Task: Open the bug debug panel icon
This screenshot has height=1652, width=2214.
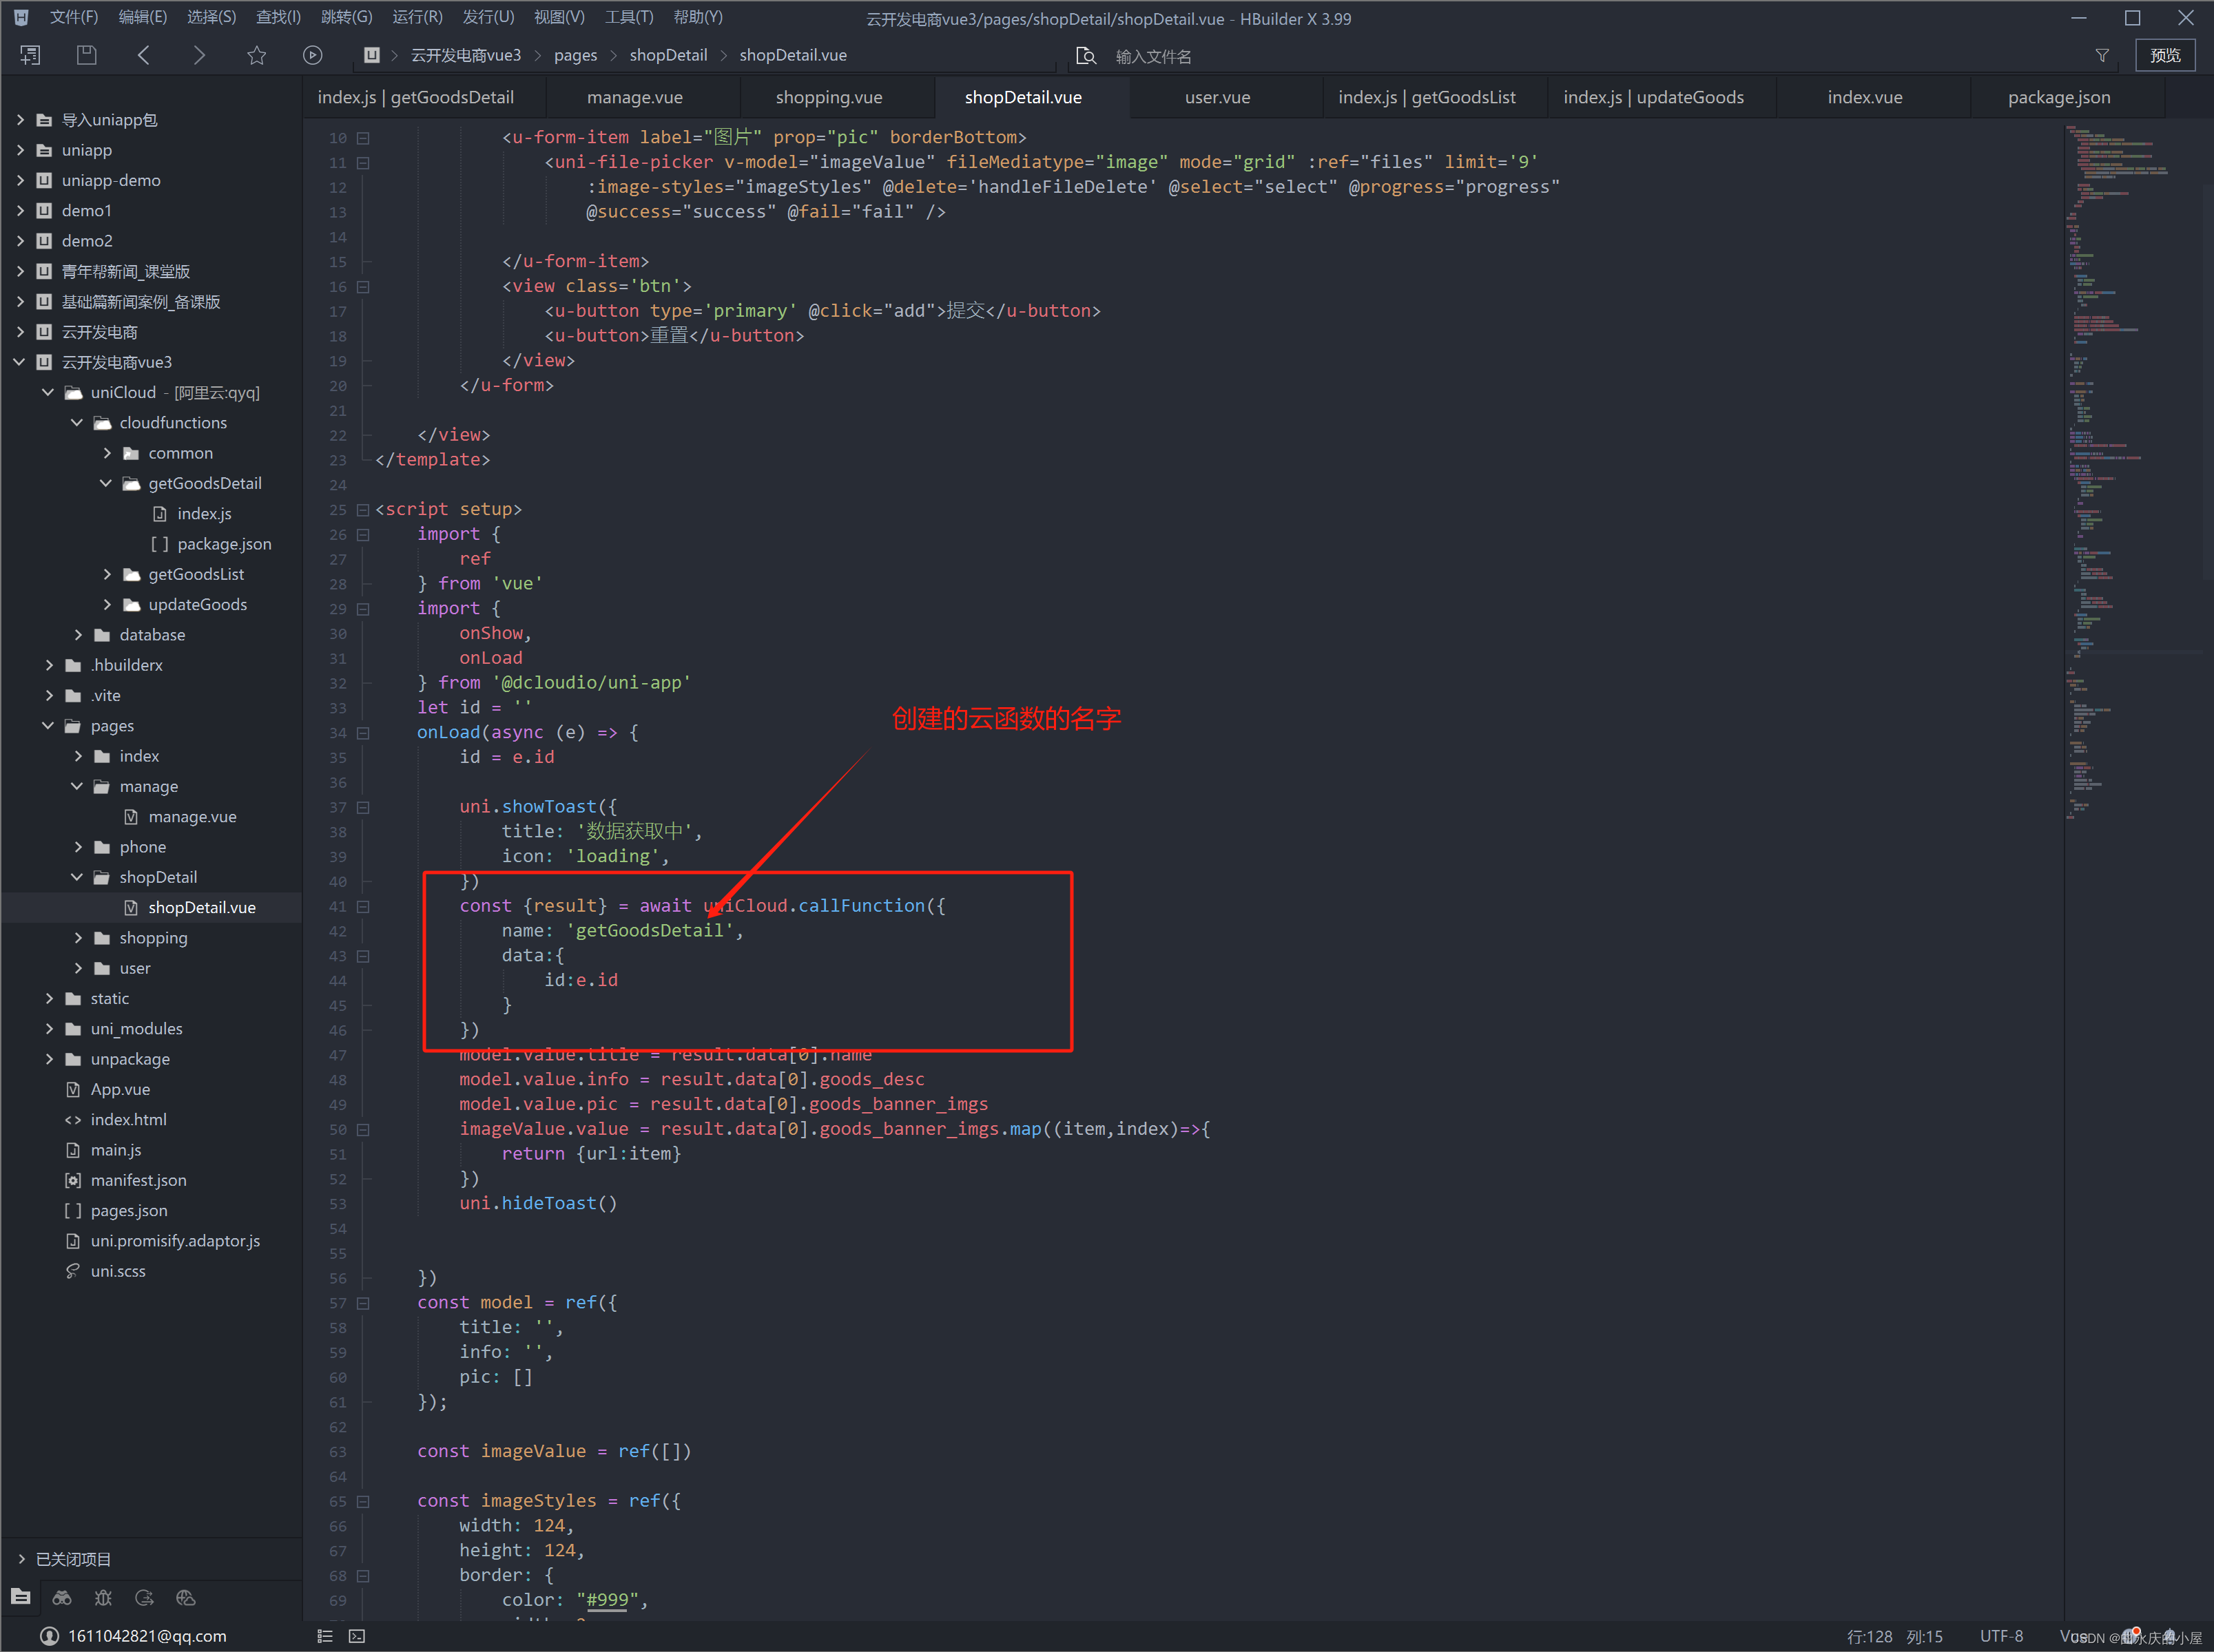Action: click(x=103, y=1597)
